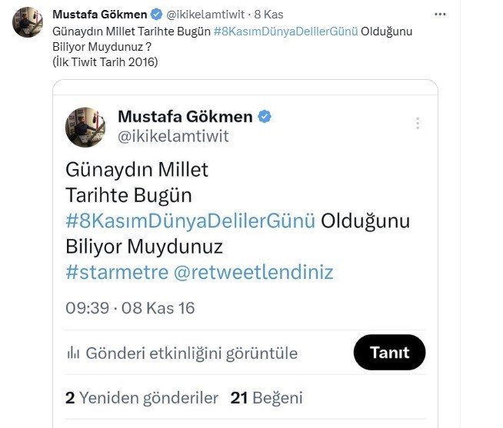Click the İlk Tiwit Tarih 2016 text line
This screenshot has width=503, height=428.
pos(105,63)
